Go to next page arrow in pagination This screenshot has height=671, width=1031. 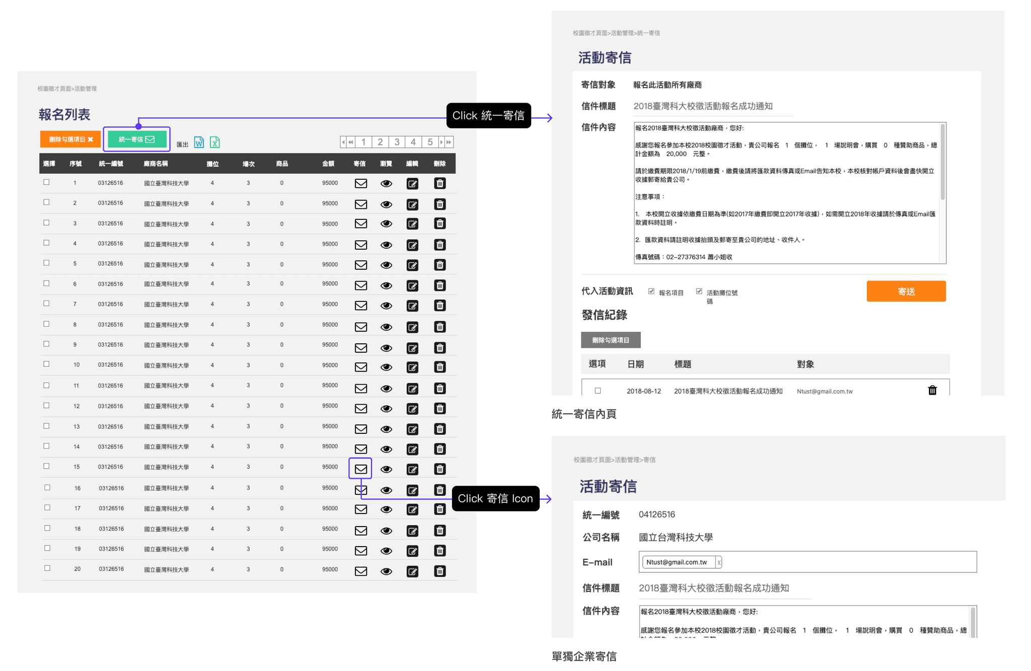(x=441, y=142)
